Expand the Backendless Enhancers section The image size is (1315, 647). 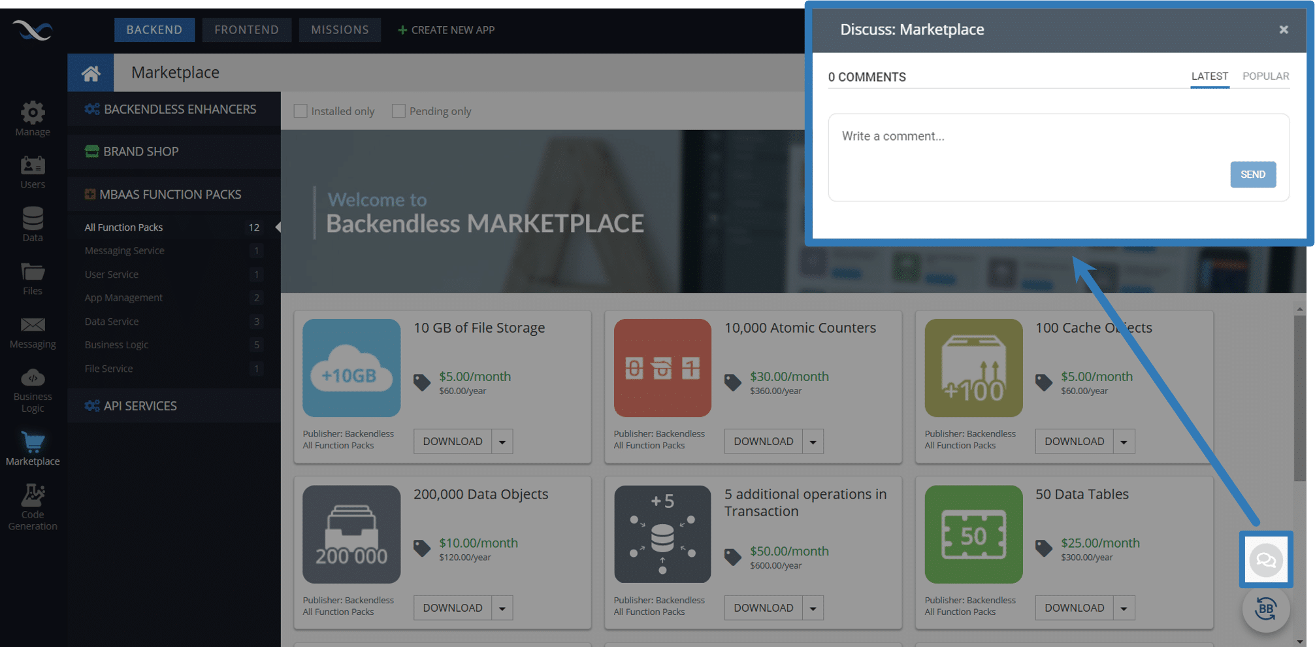click(174, 109)
